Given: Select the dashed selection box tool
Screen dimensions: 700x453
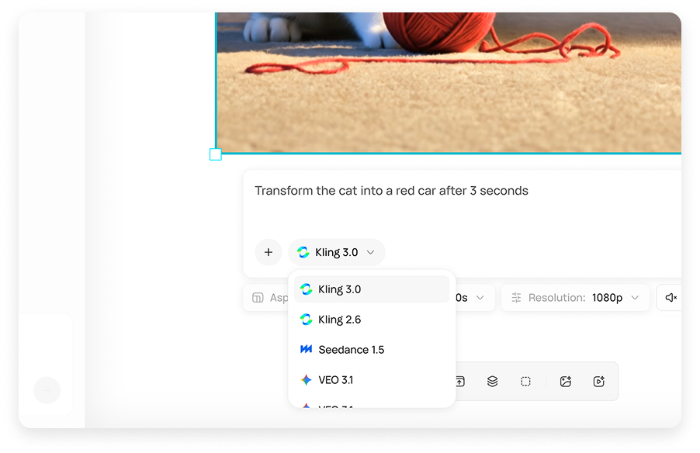Looking at the screenshot, I should point(525,382).
